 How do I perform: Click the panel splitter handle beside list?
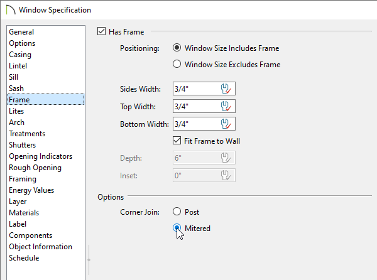89,260
